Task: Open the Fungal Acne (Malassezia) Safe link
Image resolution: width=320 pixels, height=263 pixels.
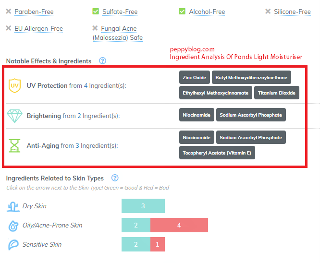Action: tap(118, 33)
